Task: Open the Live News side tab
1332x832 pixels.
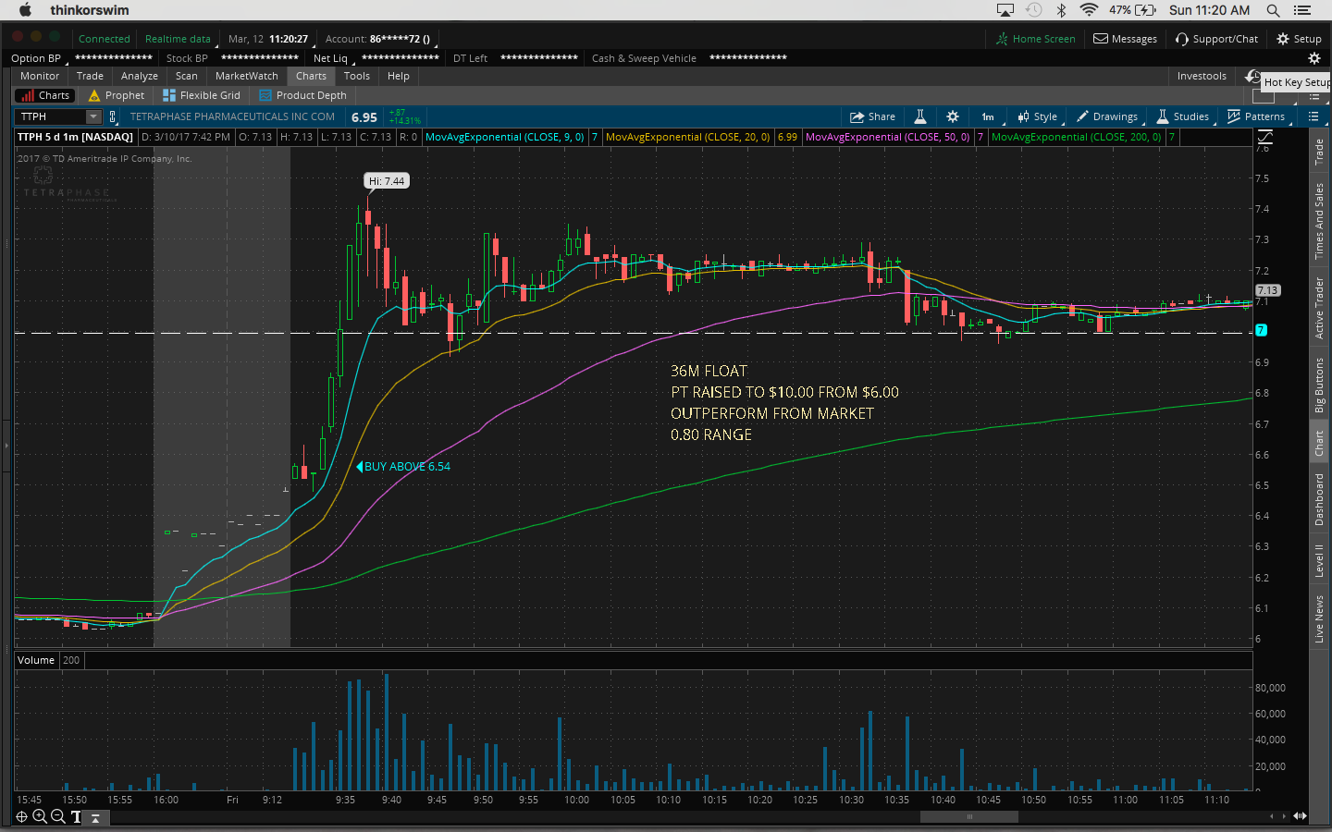Action: pos(1320,619)
